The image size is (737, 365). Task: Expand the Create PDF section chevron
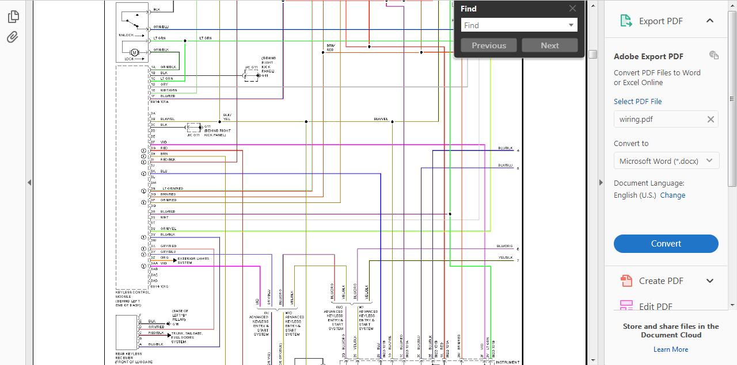click(710, 281)
